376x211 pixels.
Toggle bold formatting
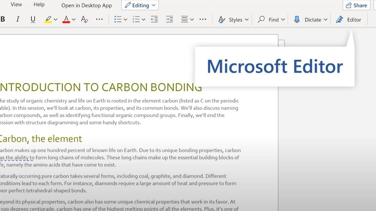[x=3, y=19]
